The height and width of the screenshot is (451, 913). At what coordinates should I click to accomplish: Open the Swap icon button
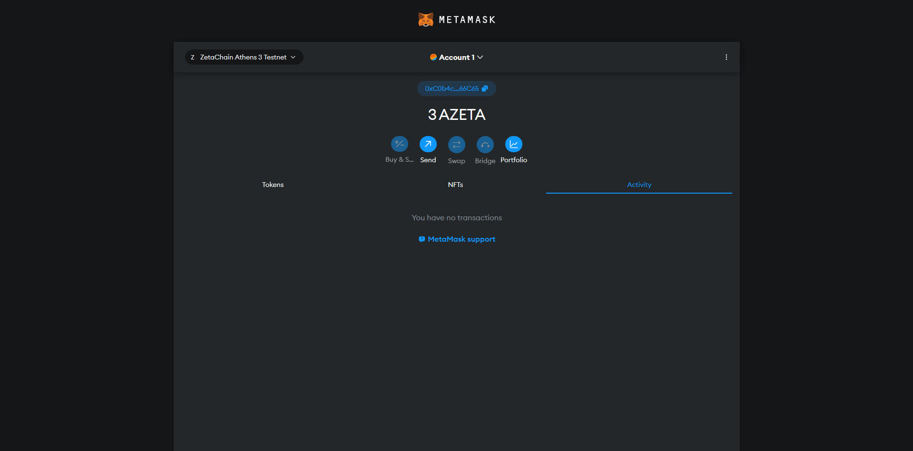pos(456,144)
